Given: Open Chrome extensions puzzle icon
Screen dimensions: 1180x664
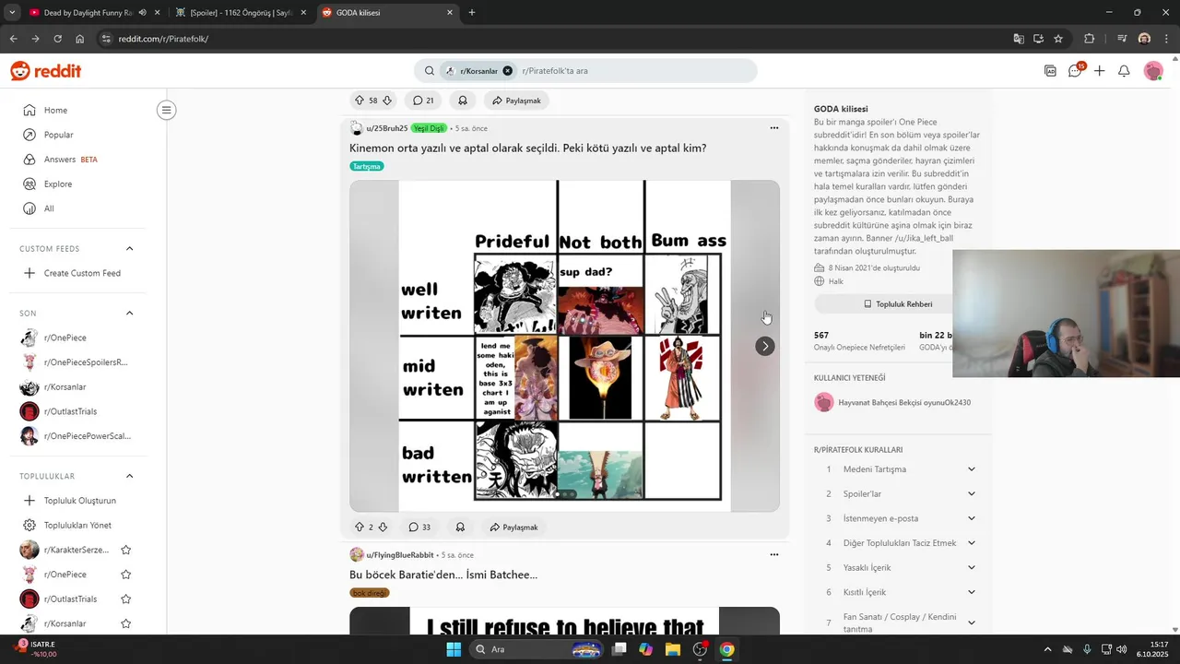Looking at the screenshot, I should point(1090,39).
